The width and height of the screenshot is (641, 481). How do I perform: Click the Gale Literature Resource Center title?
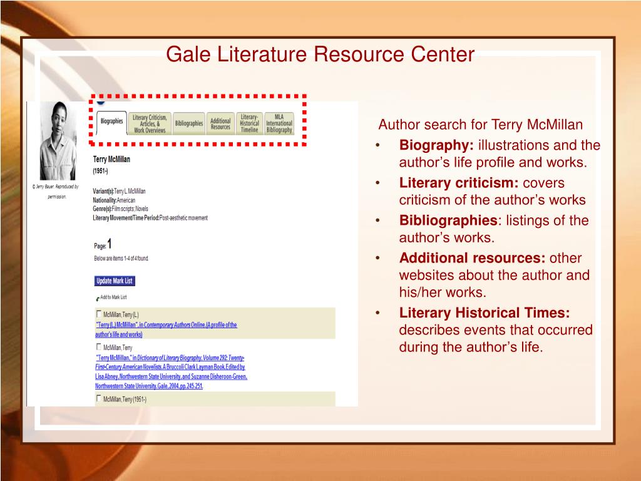tap(320, 54)
